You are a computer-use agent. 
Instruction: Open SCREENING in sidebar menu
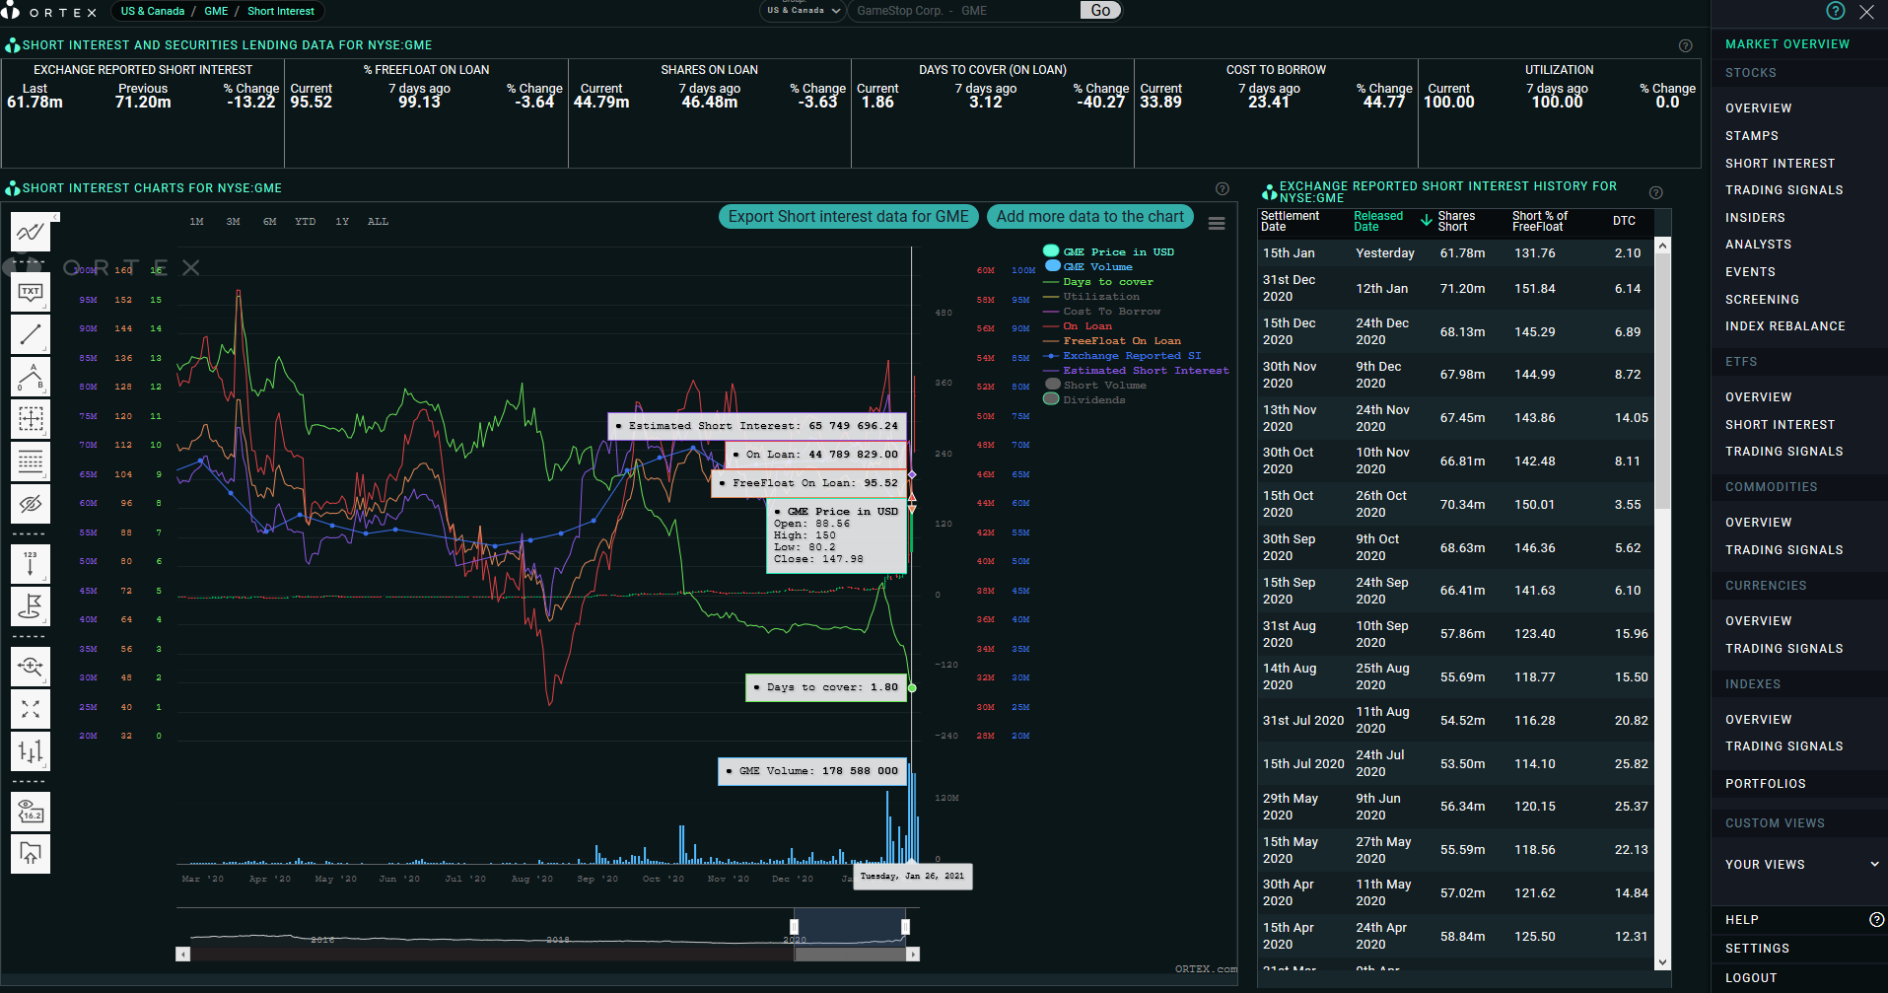(1762, 300)
